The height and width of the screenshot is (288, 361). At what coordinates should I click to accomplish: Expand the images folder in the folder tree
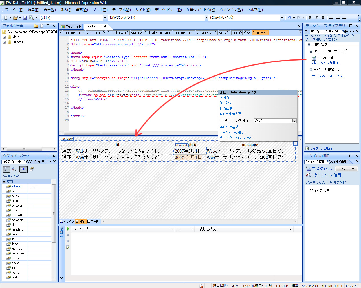coord(4,42)
